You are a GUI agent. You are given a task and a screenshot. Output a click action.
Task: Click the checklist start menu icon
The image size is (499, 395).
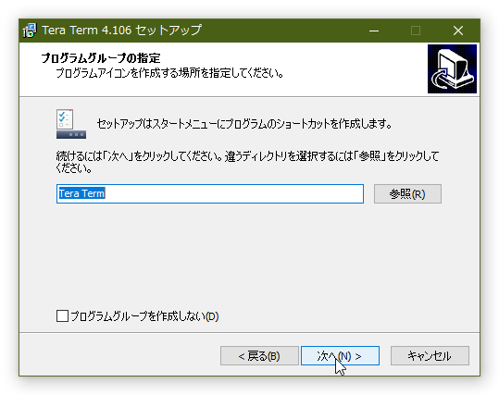(71, 124)
